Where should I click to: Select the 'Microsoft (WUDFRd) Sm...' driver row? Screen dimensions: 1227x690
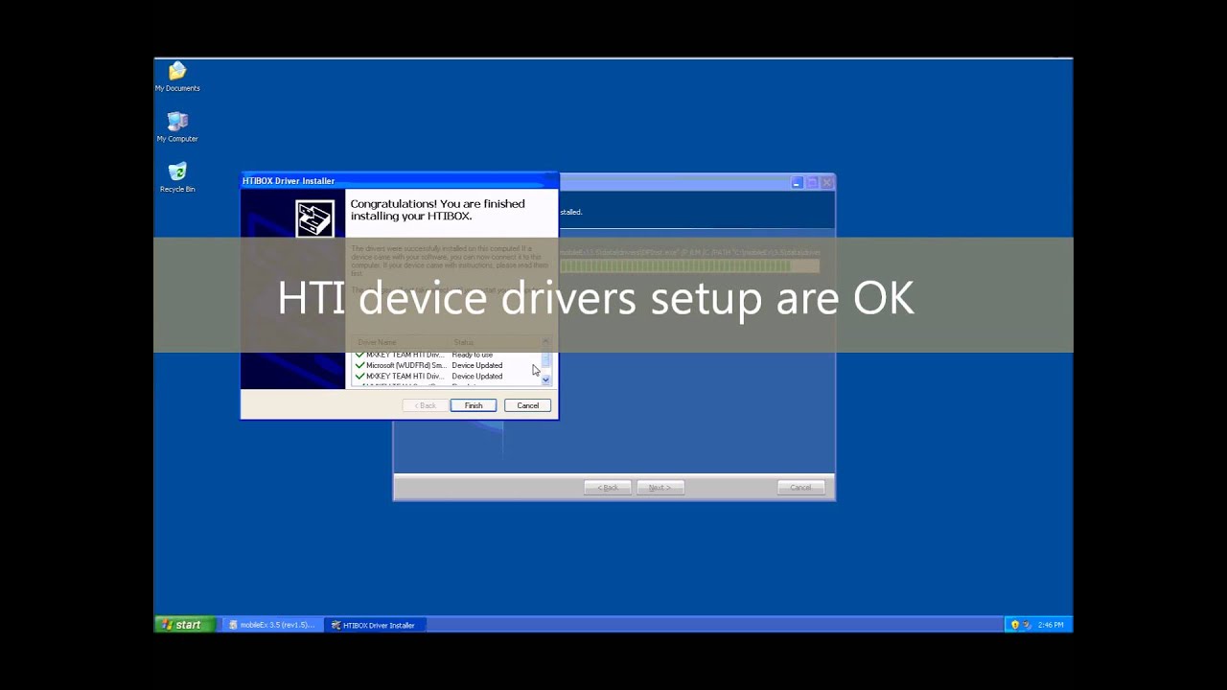tap(448, 365)
